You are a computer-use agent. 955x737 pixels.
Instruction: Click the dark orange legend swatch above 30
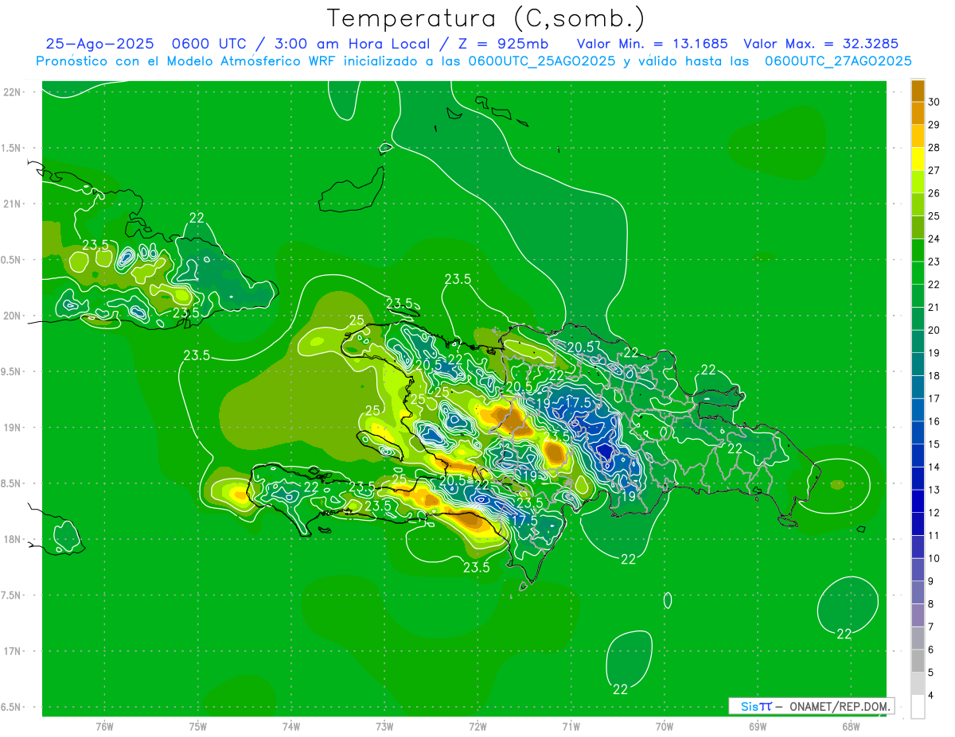point(918,91)
